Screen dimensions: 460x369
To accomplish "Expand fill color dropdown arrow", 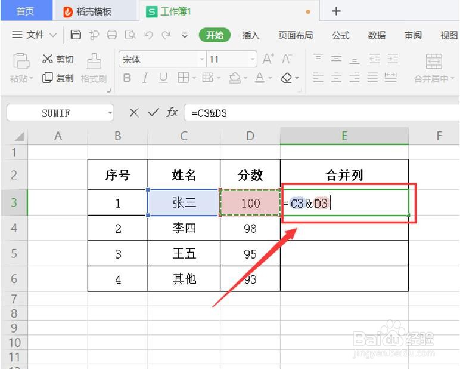I will [x=245, y=78].
